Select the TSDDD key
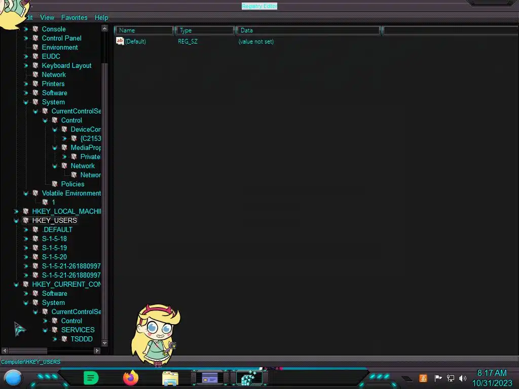Image resolution: width=519 pixels, height=389 pixels. pos(82,339)
